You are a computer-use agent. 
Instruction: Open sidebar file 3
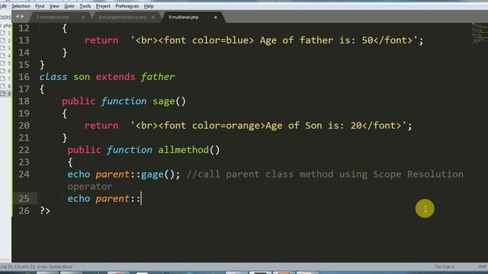(x=5, y=48)
